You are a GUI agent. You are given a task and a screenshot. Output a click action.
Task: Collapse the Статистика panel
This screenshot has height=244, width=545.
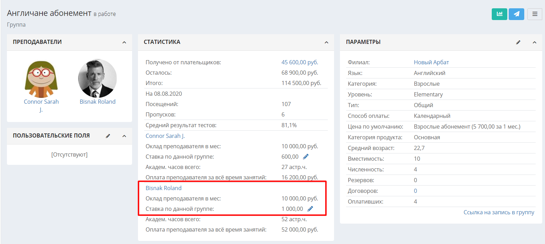326,42
